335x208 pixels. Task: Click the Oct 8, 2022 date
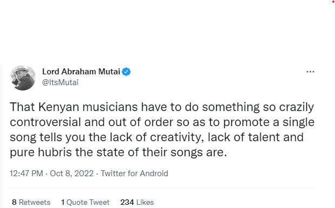tap(72, 174)
